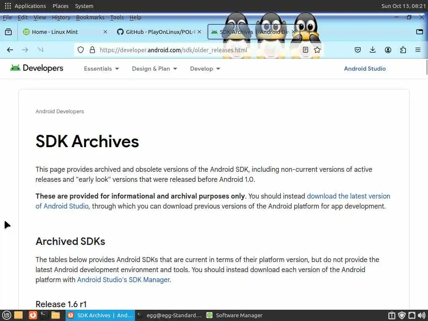Viewport: 428px width, 321px height.
Task: Open the Firefox downloads panel
Action: point(372,50)
